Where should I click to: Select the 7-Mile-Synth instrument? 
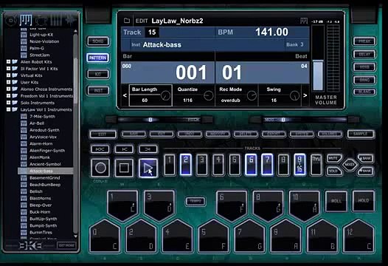[x=42, y=116]
